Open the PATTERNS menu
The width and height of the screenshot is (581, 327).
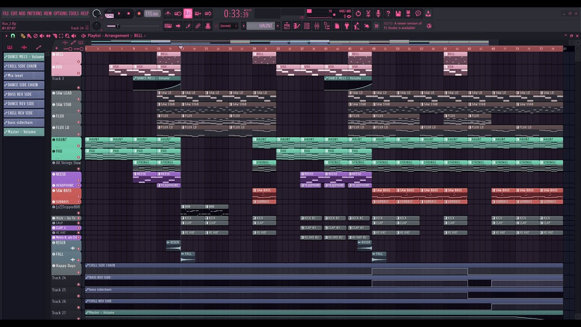[34, 14]
